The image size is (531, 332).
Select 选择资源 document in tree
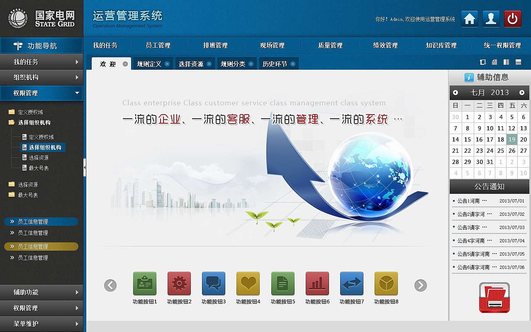tap(36, 158)
